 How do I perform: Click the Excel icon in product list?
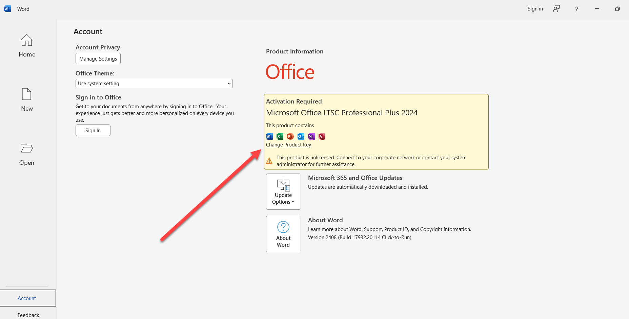[280, 136]
